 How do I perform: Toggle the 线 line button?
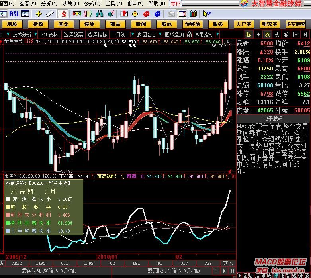[277, 35]
